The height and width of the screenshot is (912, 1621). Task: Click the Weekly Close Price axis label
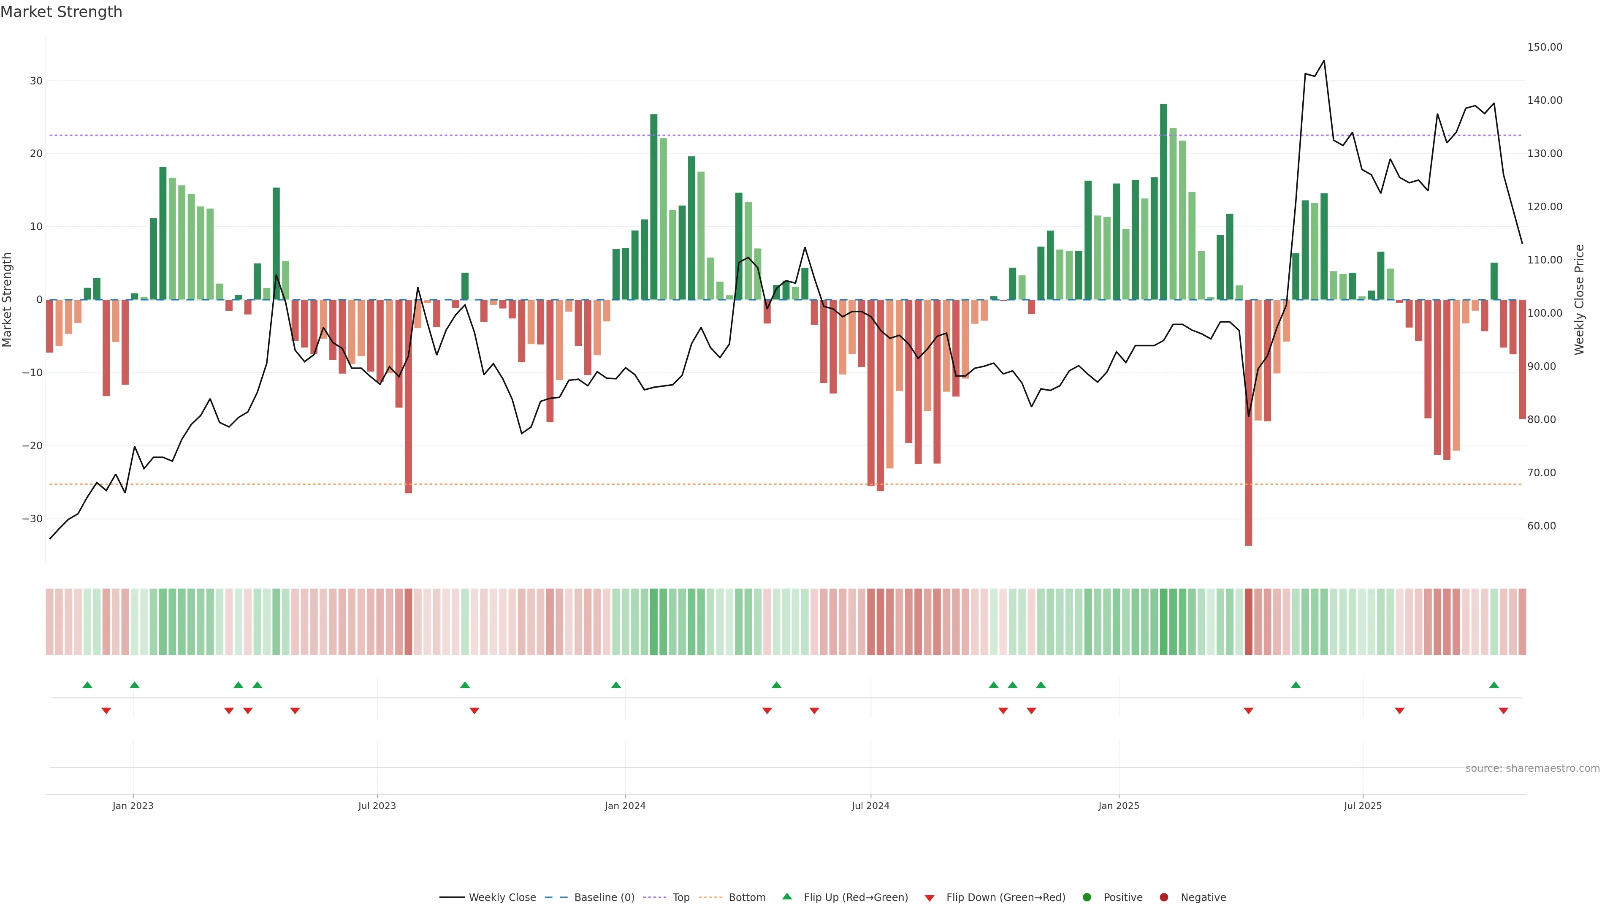[1579, 300]
